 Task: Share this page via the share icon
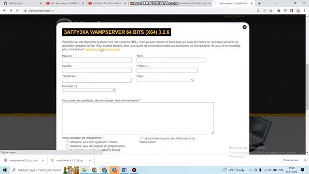click(264, 11)
